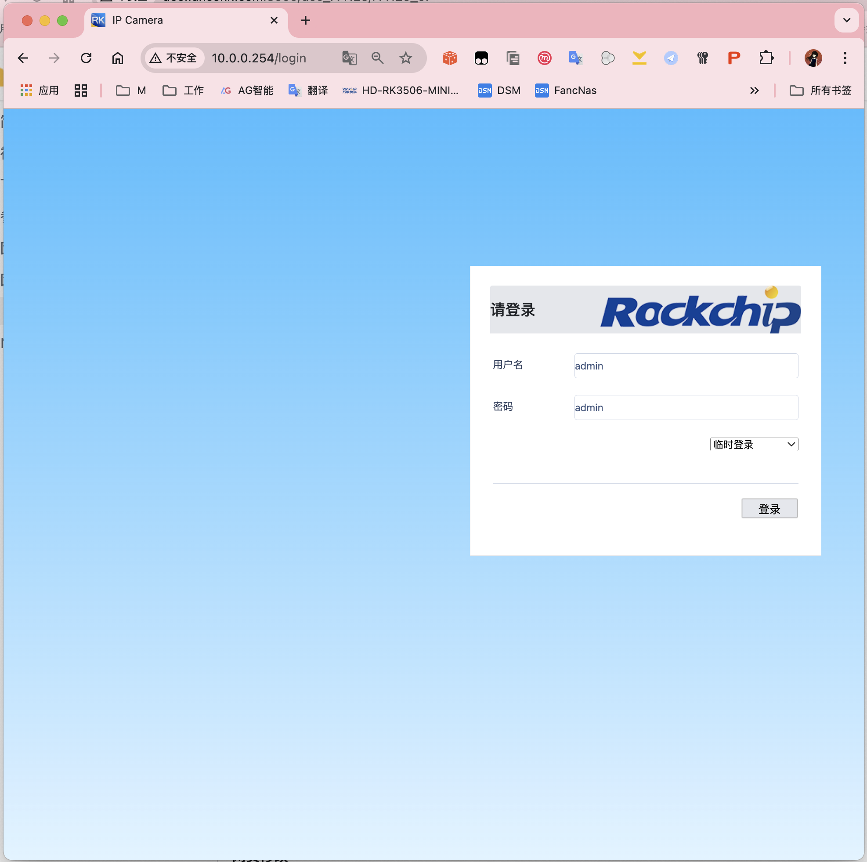The image size is (867, 862).
Task: Open the FancNas bookmark
Action: 565,90
